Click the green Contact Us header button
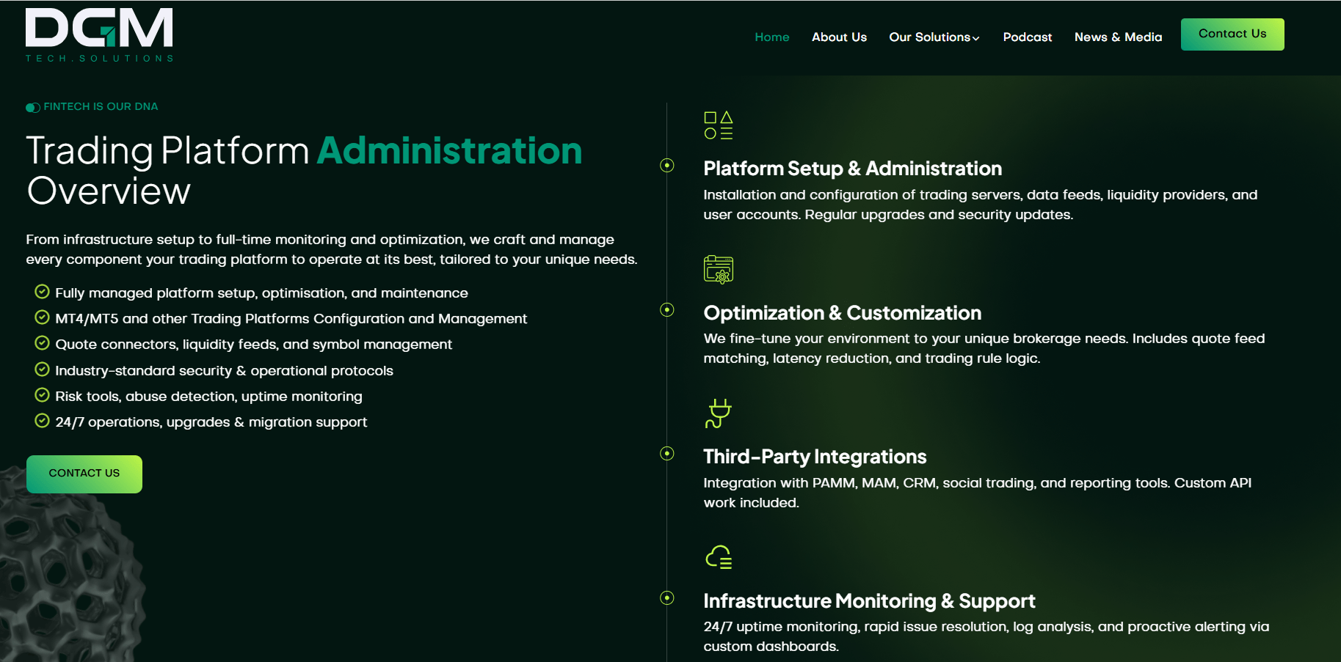The height and width of the screenshot is (662, 1341). coord(1232,34)
